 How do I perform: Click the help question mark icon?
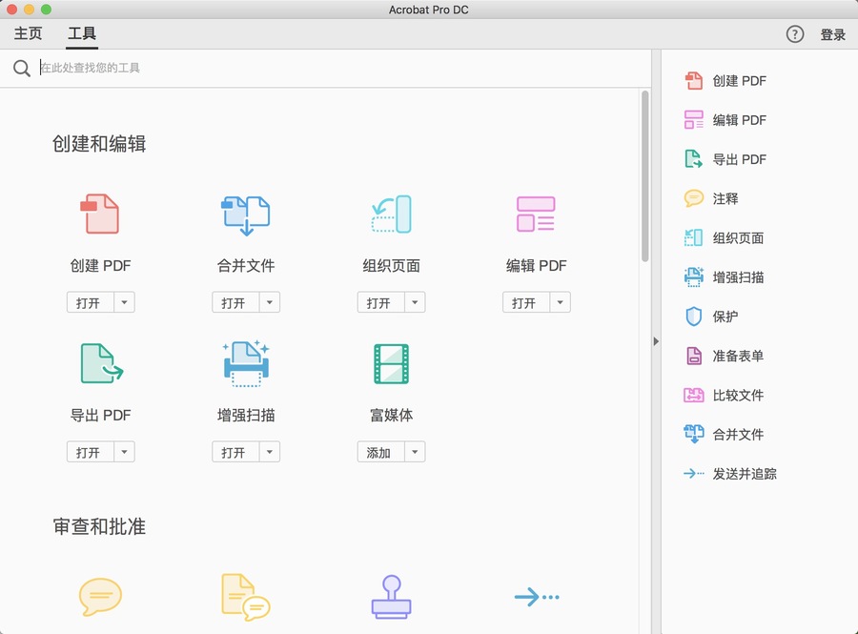pos(794,34)
